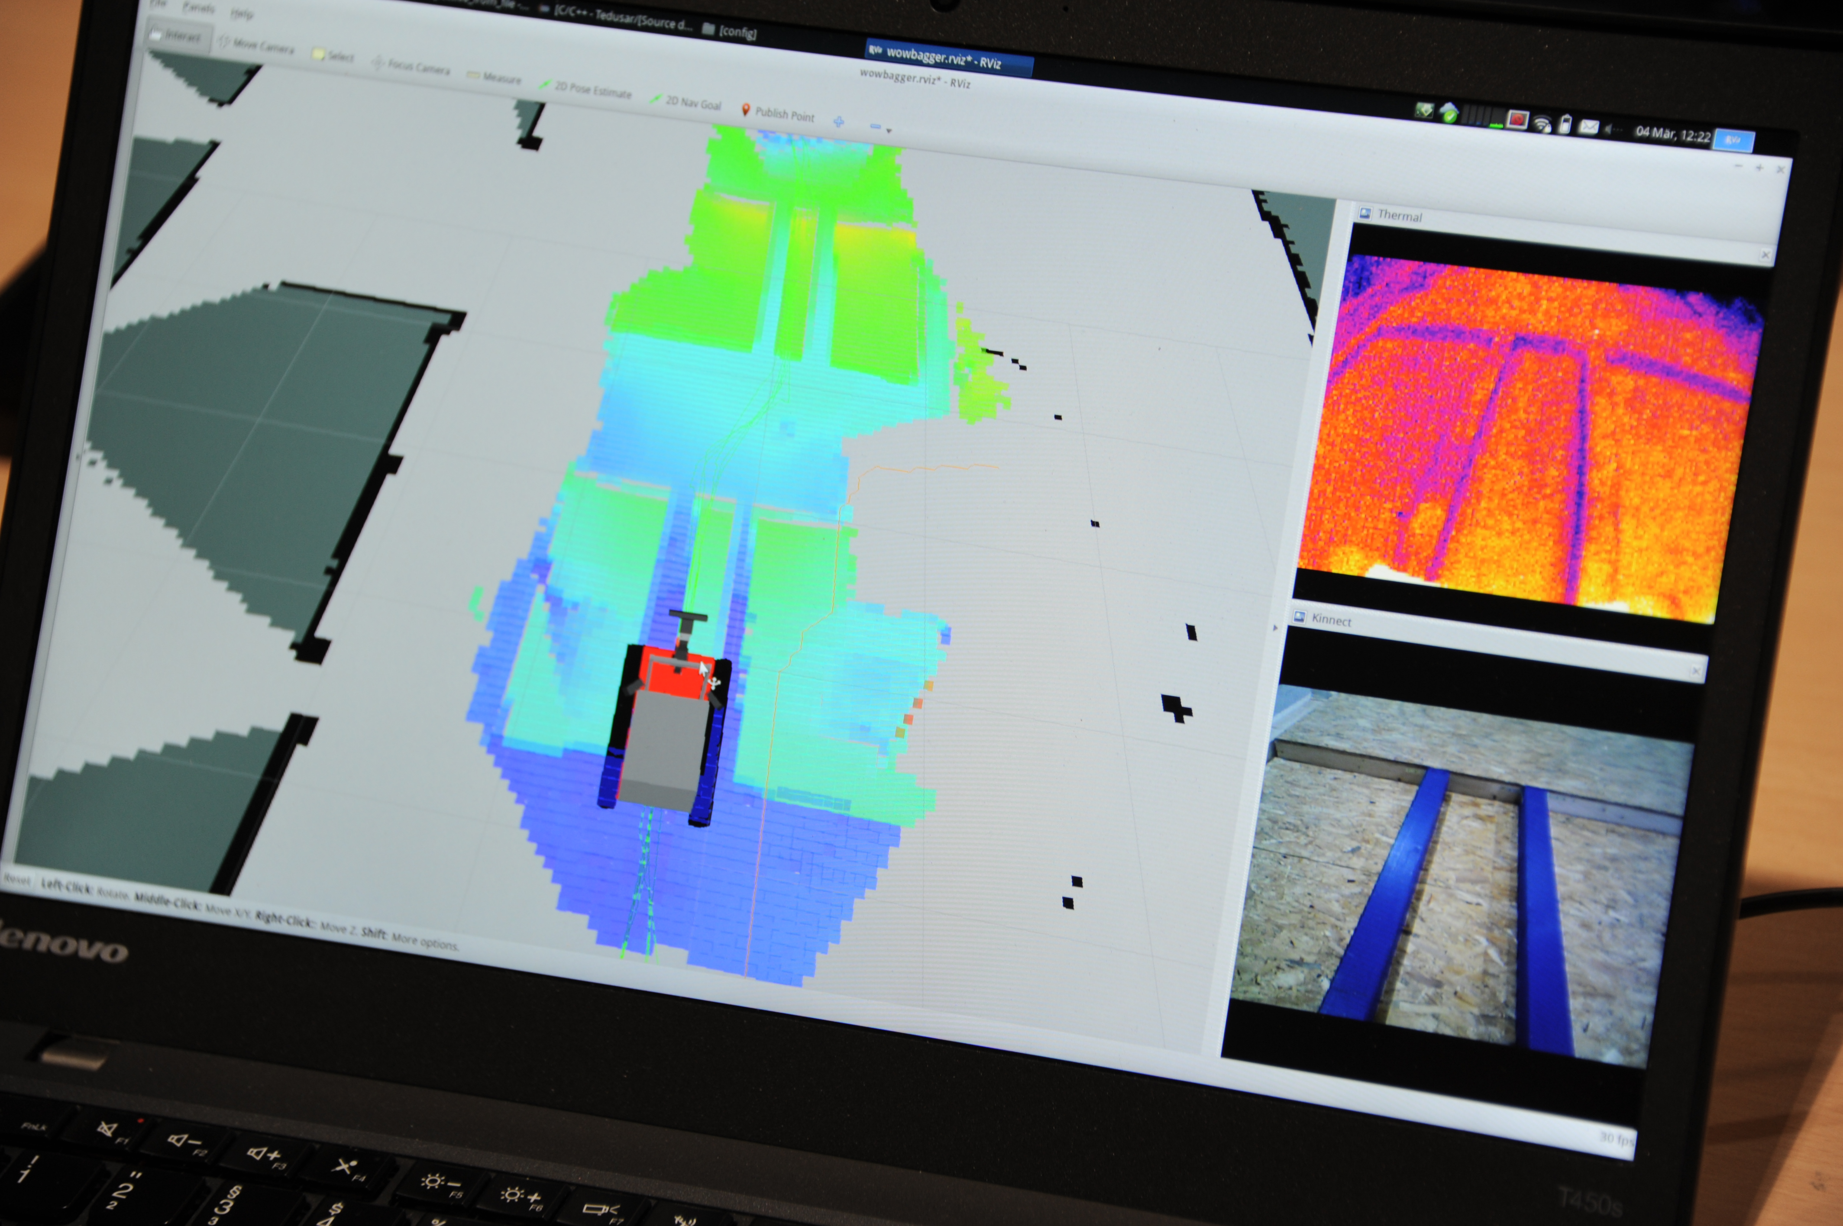
Task: Pick the Measure tool
Action: [494, 77]
